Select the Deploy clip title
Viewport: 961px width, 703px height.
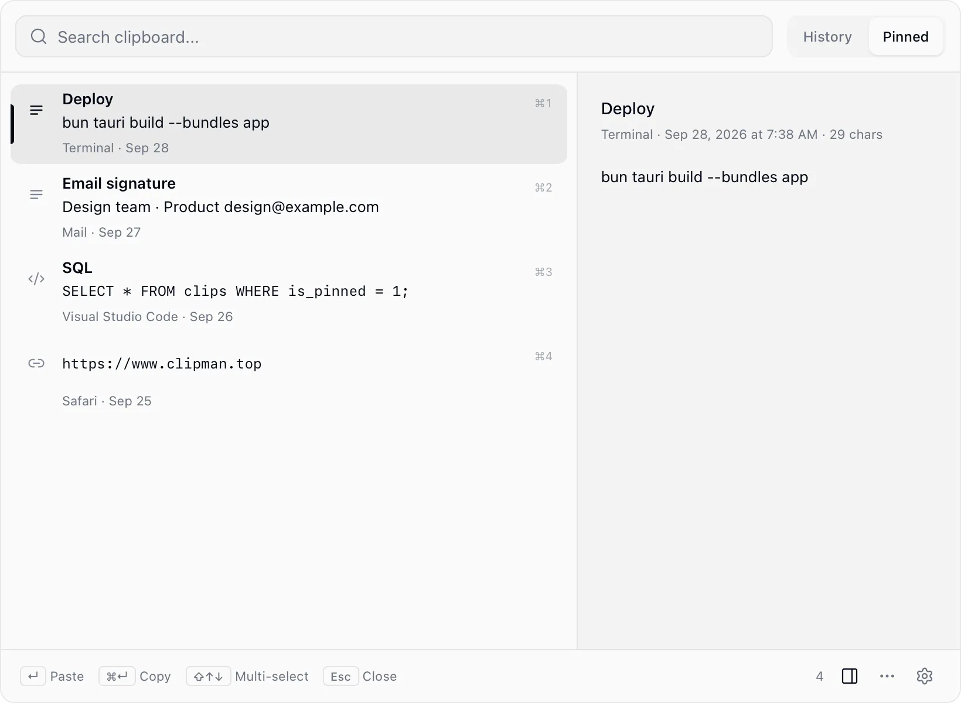(88, 99)
